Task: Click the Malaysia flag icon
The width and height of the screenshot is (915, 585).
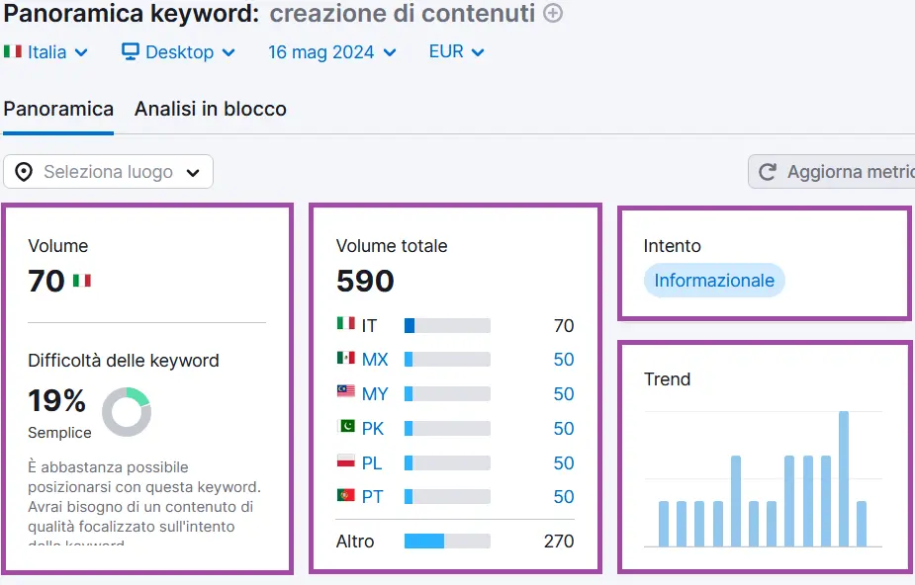Action: pos(345,393)
